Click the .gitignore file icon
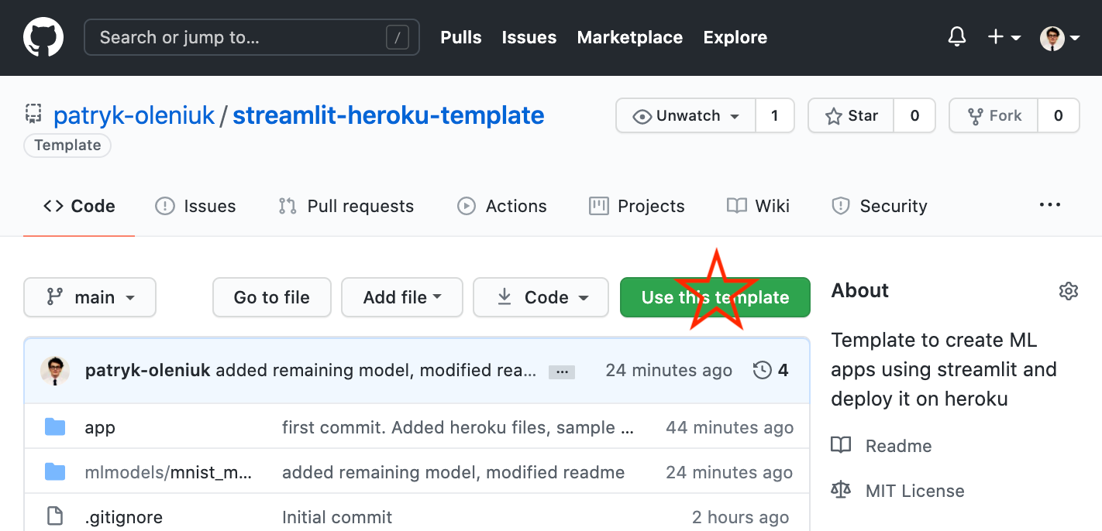This screenshot has height=531, width=1102. 54,516
